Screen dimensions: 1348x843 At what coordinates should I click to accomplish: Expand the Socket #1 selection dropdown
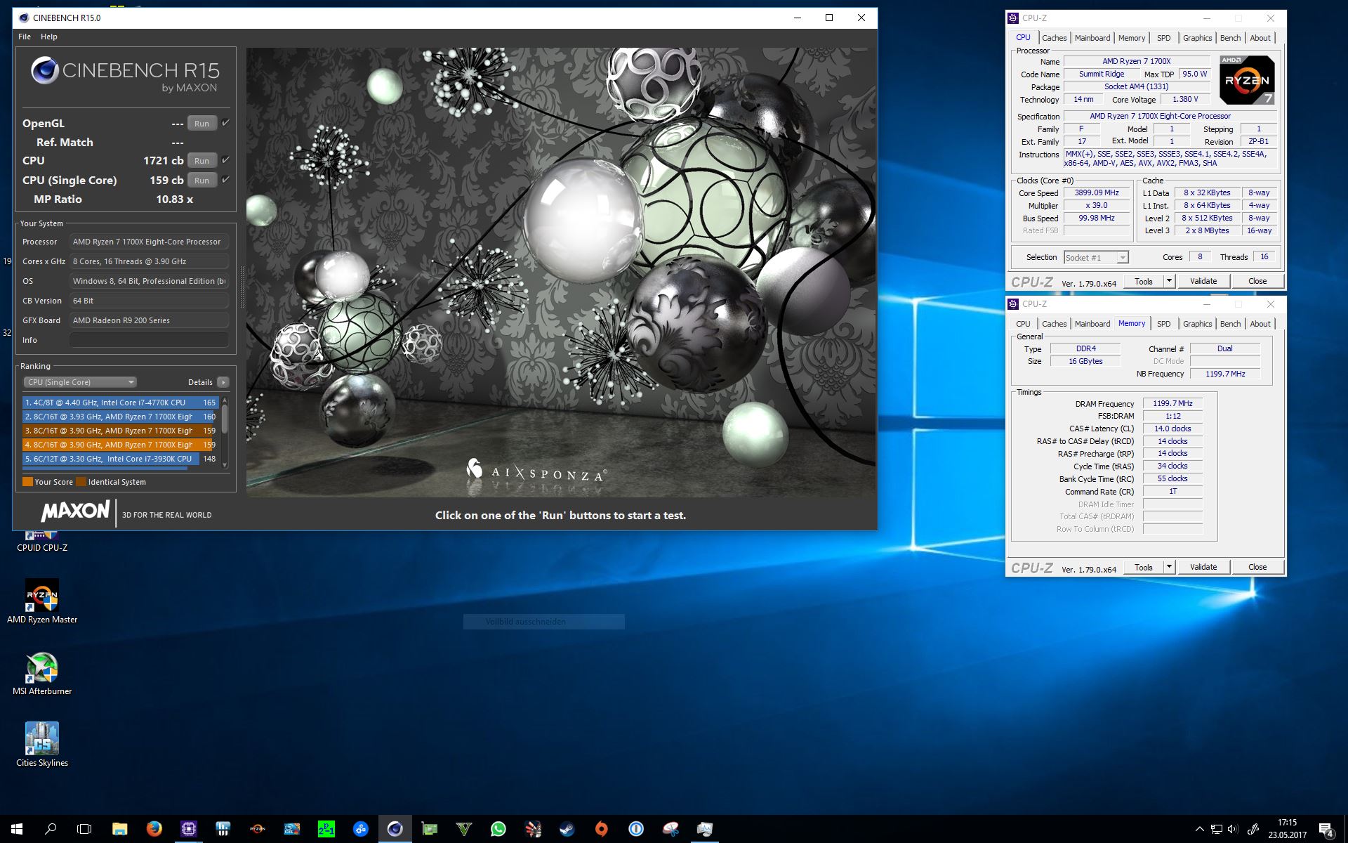tap(1123, 258)
